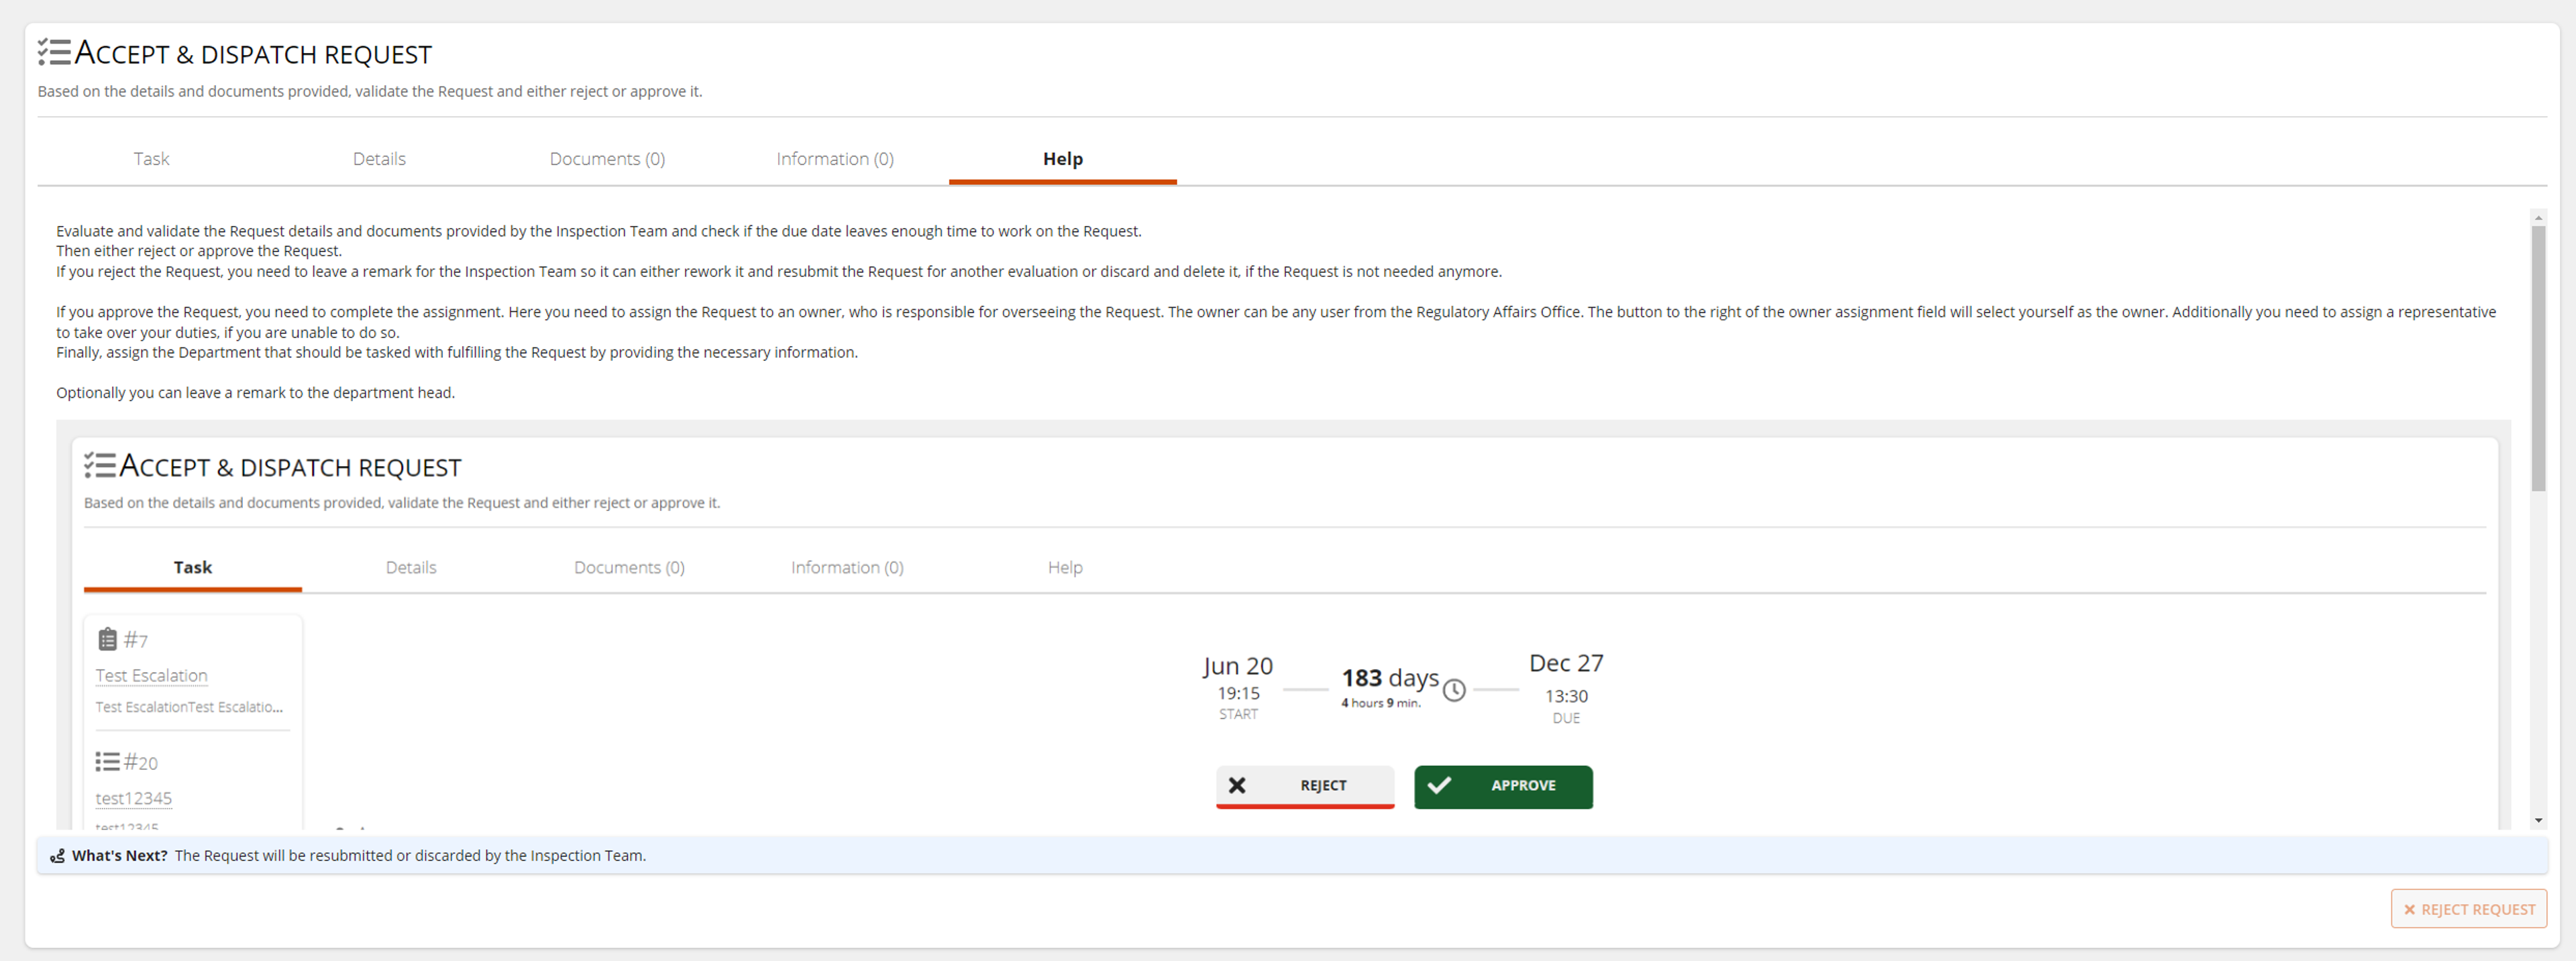Click the What's Next steps icon
Image resolution: width=2576 pixels, height=961 pixels.
(58, 856)
